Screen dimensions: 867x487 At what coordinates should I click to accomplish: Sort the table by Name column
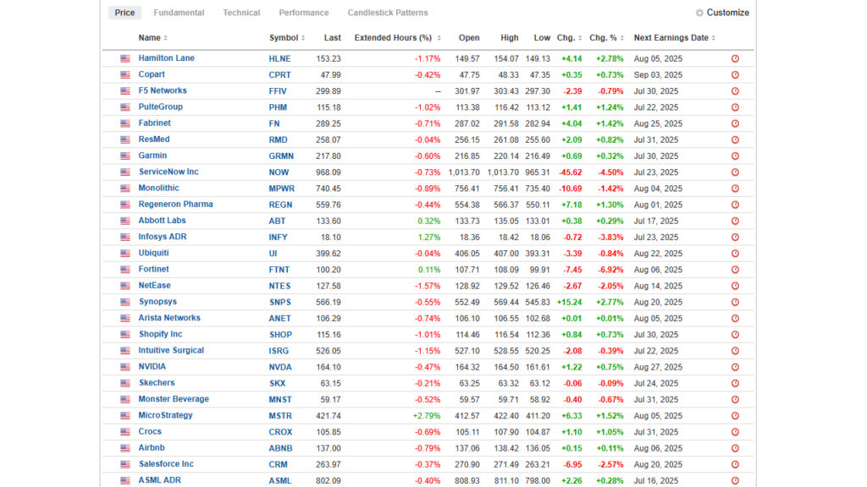pos(152,37)
